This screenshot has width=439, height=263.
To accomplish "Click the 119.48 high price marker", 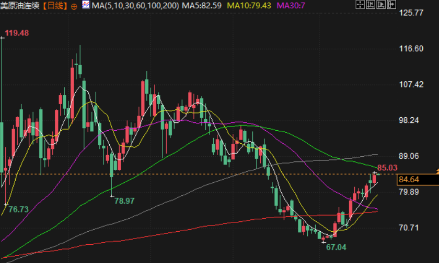I will (17, 33).
